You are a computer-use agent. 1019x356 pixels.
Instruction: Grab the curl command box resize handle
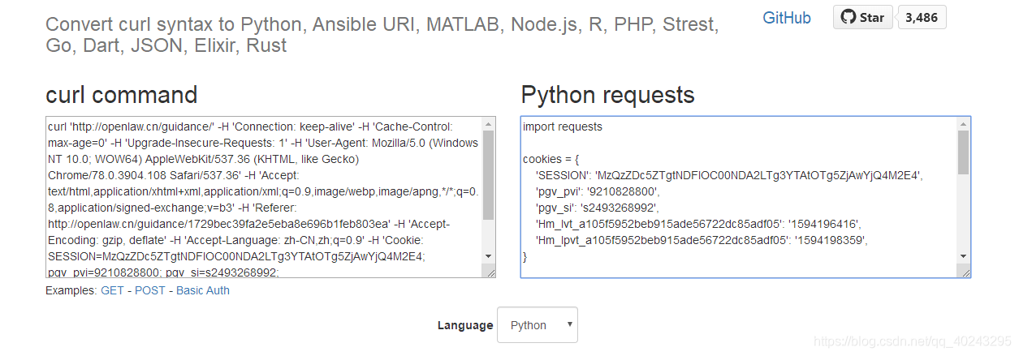click(489, 272)
